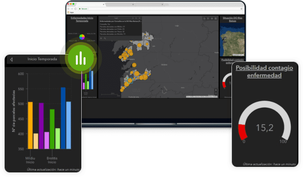Screen dimensions: 303x177
Task: Select the highlighted map bubble with cyan box
Action: (130, 80)
